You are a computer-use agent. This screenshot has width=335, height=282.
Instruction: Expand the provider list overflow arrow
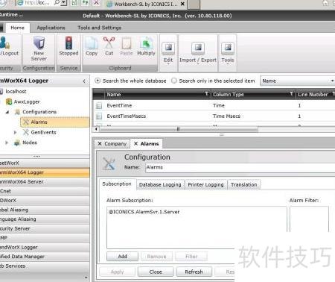[86, 277]
